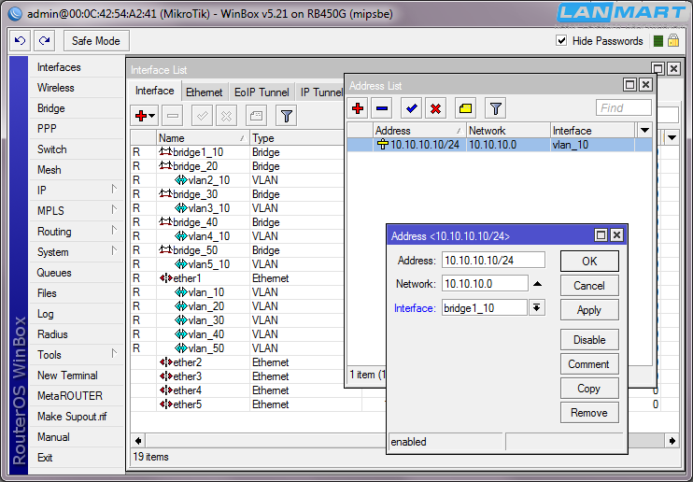Open the filter funnel in Address List
The image size is (693, 482).
coord(496,108)
